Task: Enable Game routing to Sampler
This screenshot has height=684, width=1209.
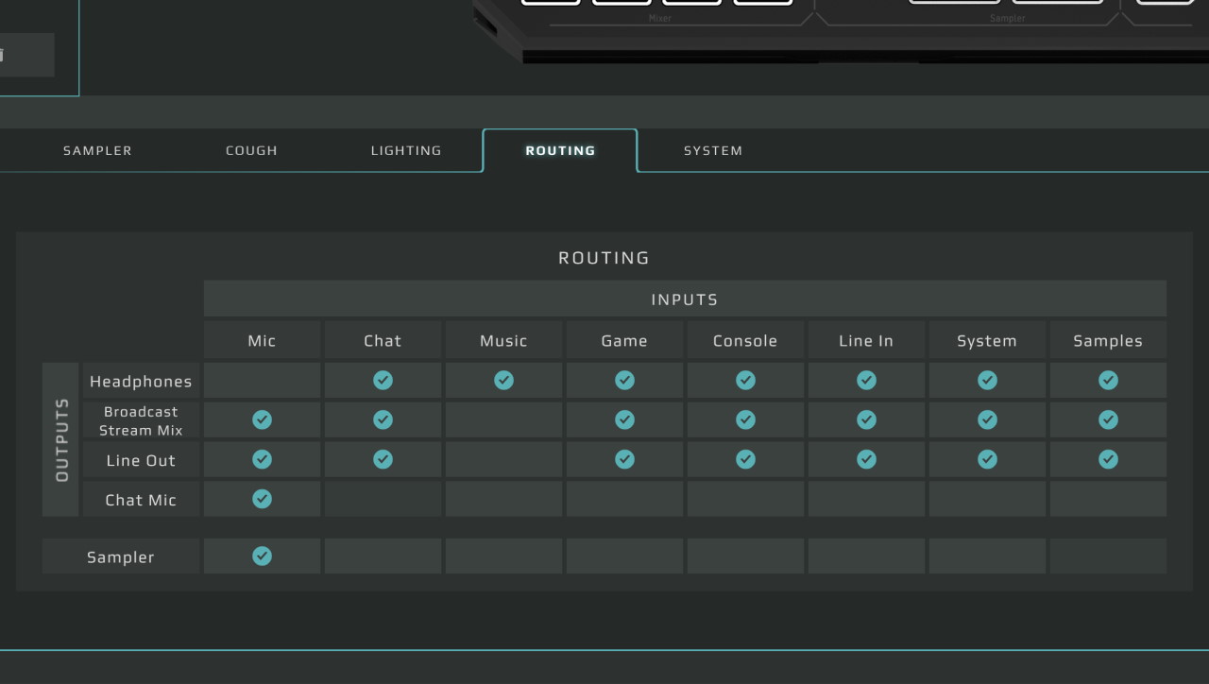Action: [x=624, y=556]
